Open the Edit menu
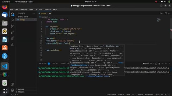The image size is (172, 96). (x=16, y=10)
